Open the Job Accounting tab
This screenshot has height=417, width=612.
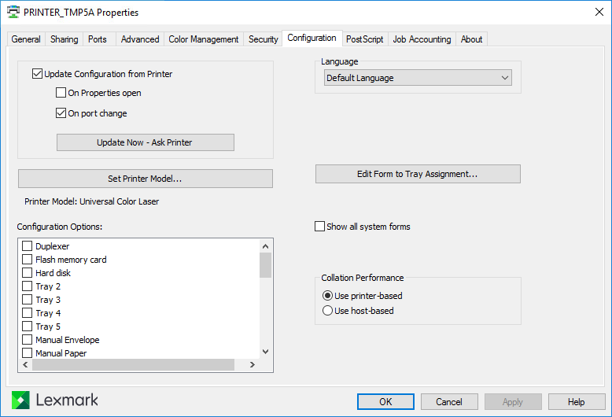422,39
